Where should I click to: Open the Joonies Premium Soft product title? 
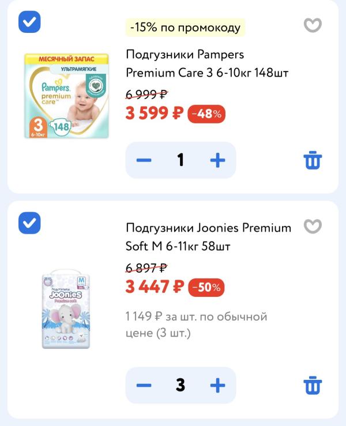[208, 237]
